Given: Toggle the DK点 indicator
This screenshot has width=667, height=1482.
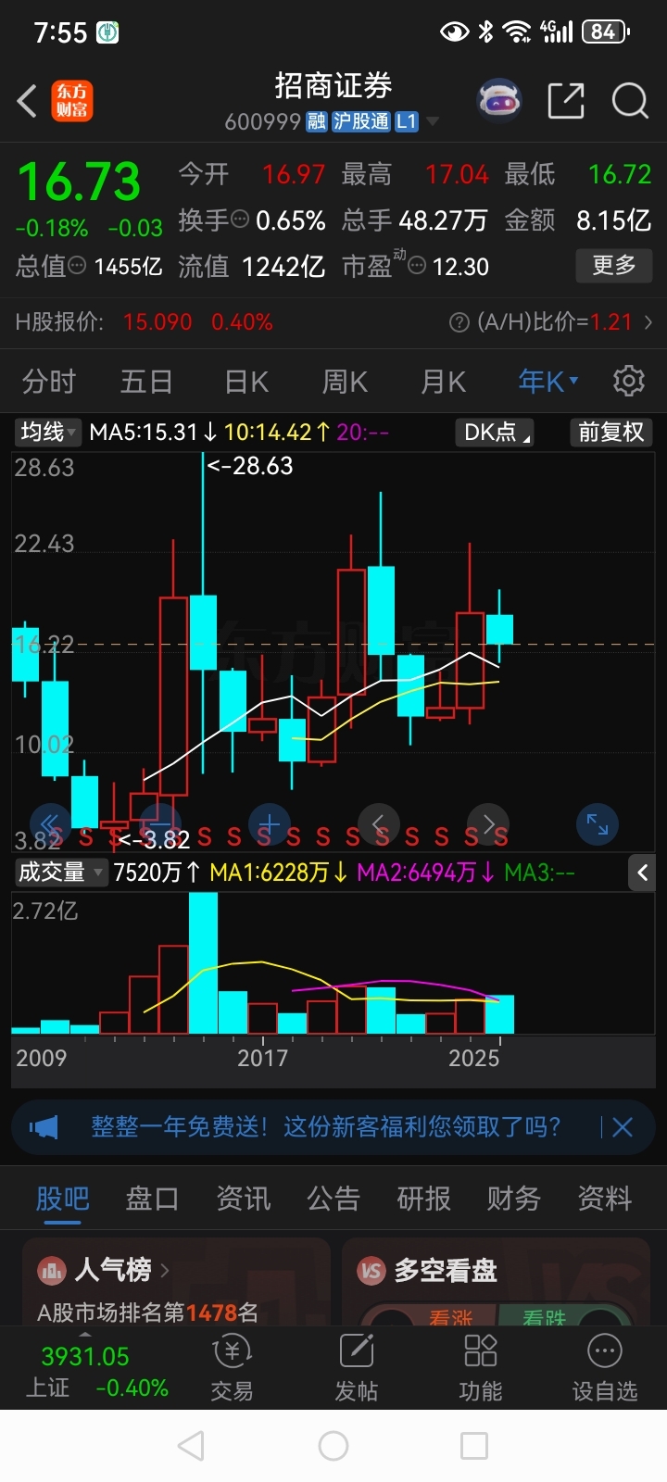Looking at the screenshot, I should pyautogui.click(x=497, y=433).
